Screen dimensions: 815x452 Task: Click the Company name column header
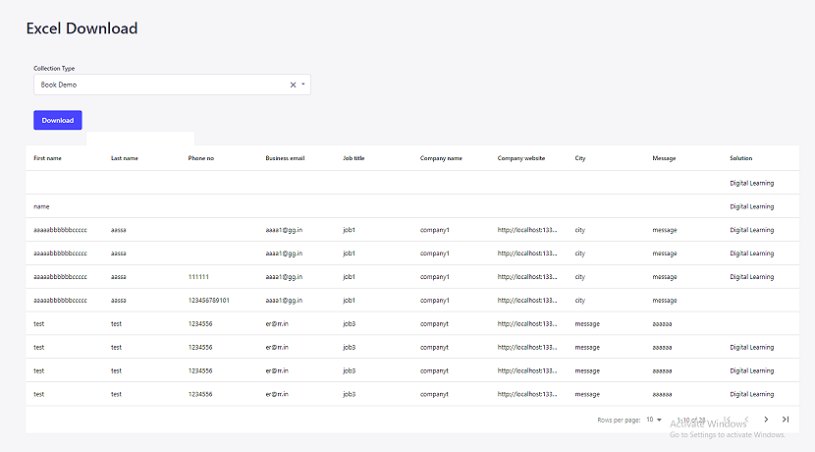click(441, 158)
